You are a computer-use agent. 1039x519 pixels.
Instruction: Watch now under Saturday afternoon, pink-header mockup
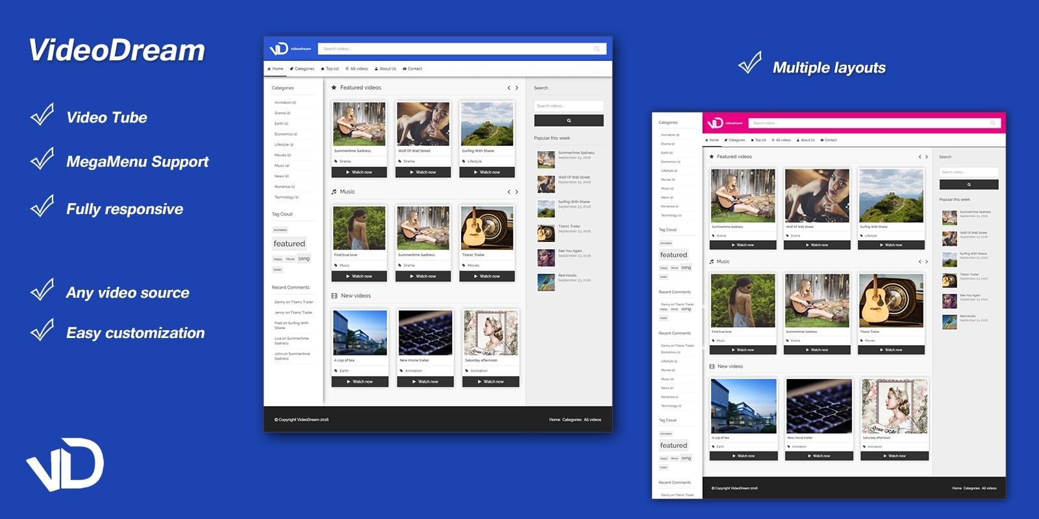(894, 456)
